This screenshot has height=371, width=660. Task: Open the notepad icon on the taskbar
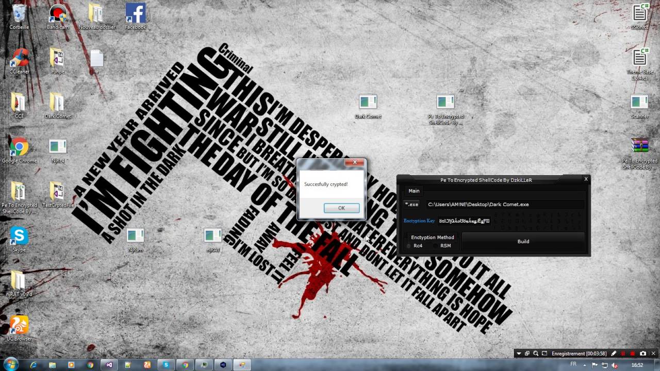(128, 365)
